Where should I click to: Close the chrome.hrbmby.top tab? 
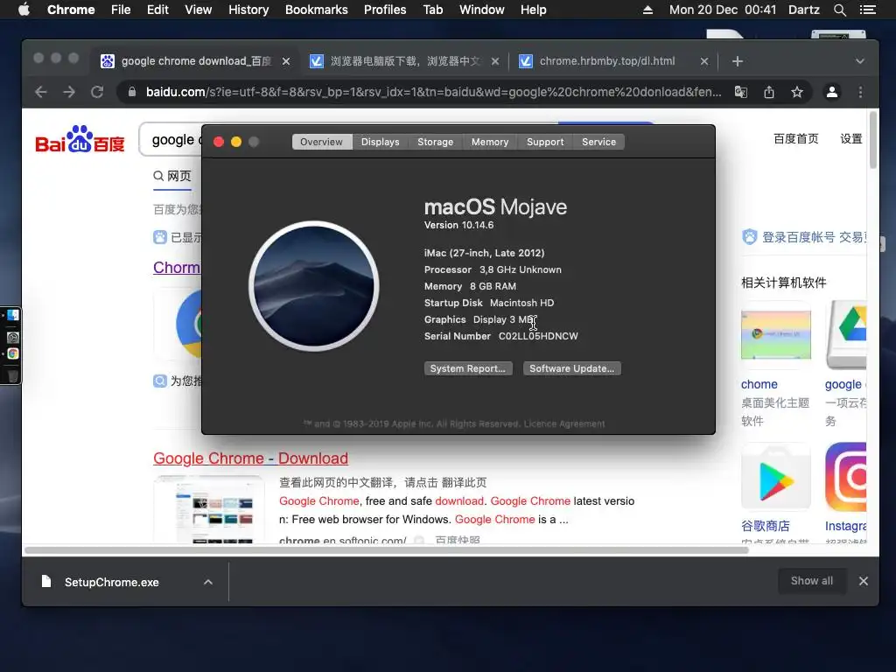704,61
